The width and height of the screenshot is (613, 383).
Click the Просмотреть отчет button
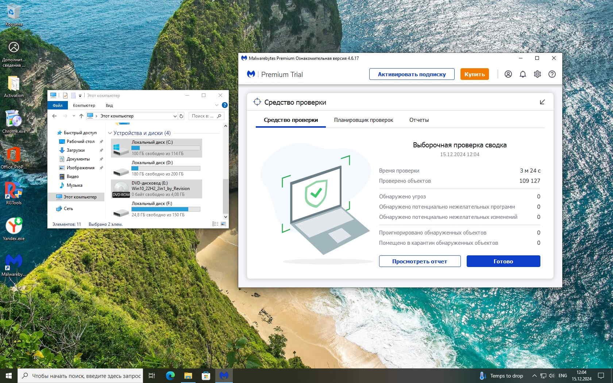point(420,261)
